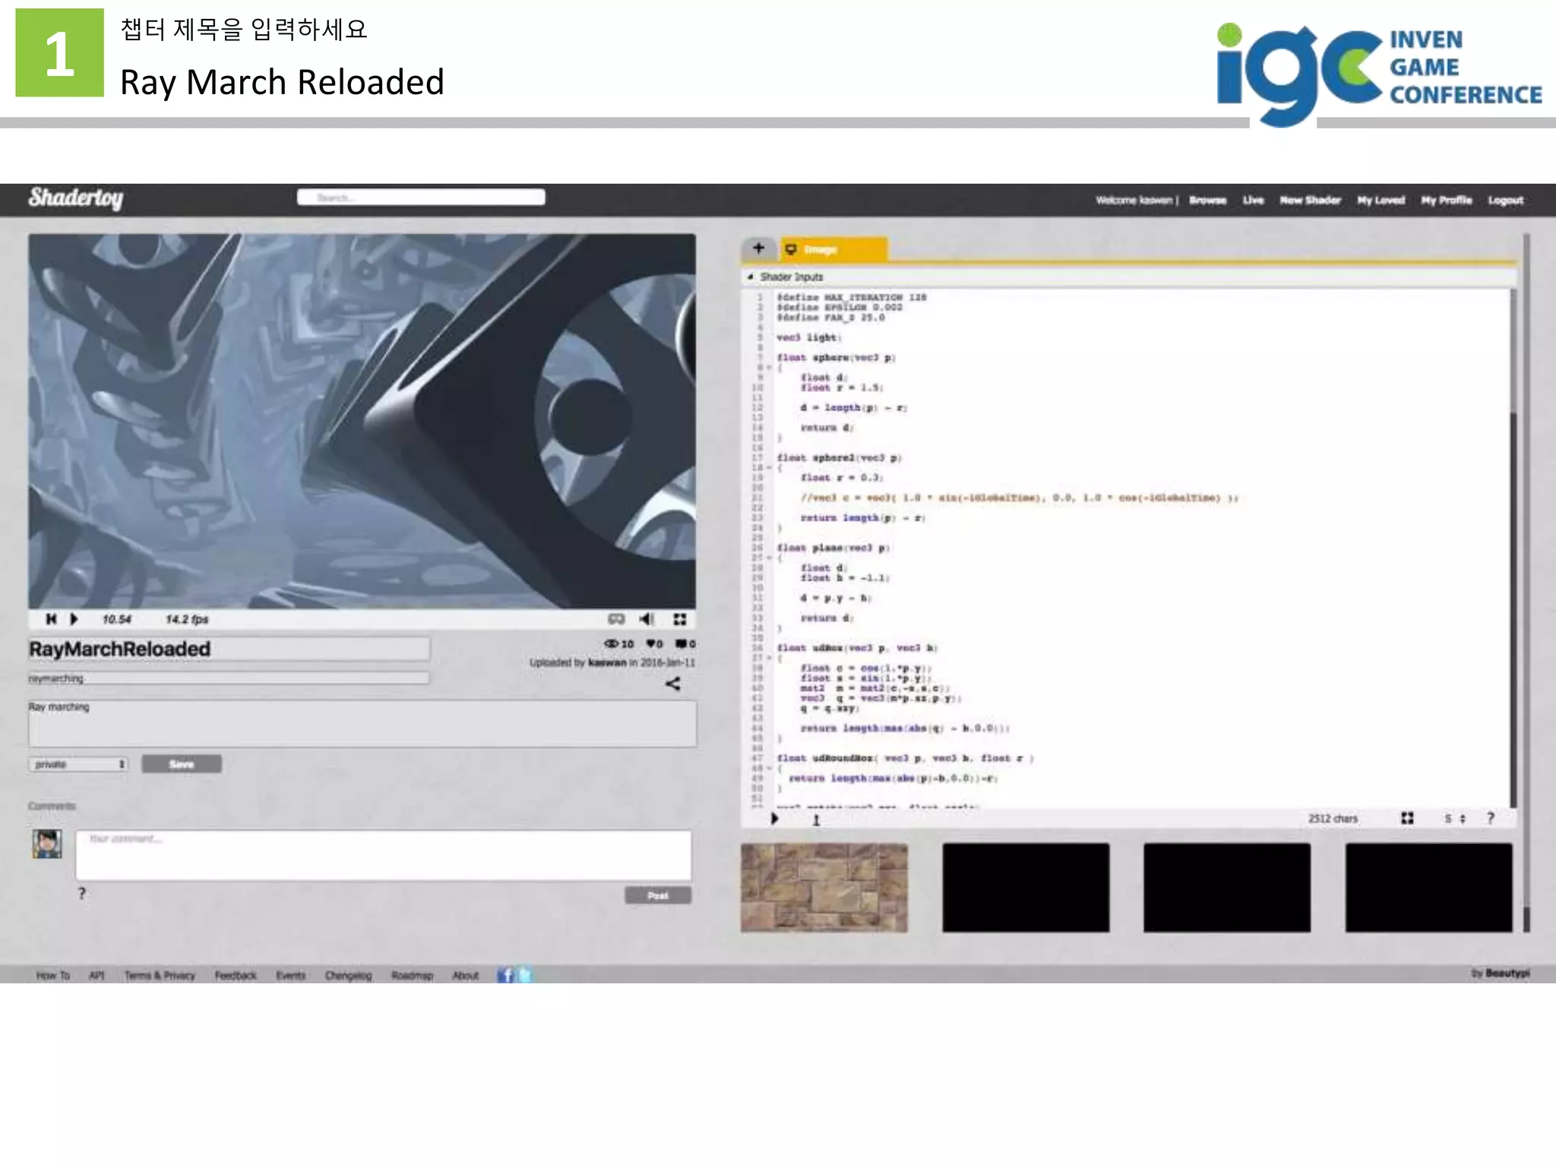Viewport: 1556px width, 1167px height.
Task: Open the New Shader menu item
Action: (1310, 201)
